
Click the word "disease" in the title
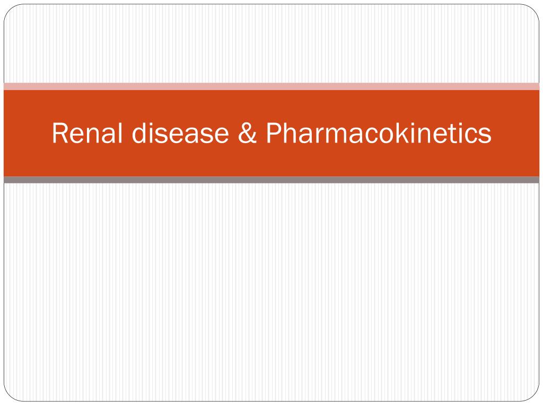[180, 133]
